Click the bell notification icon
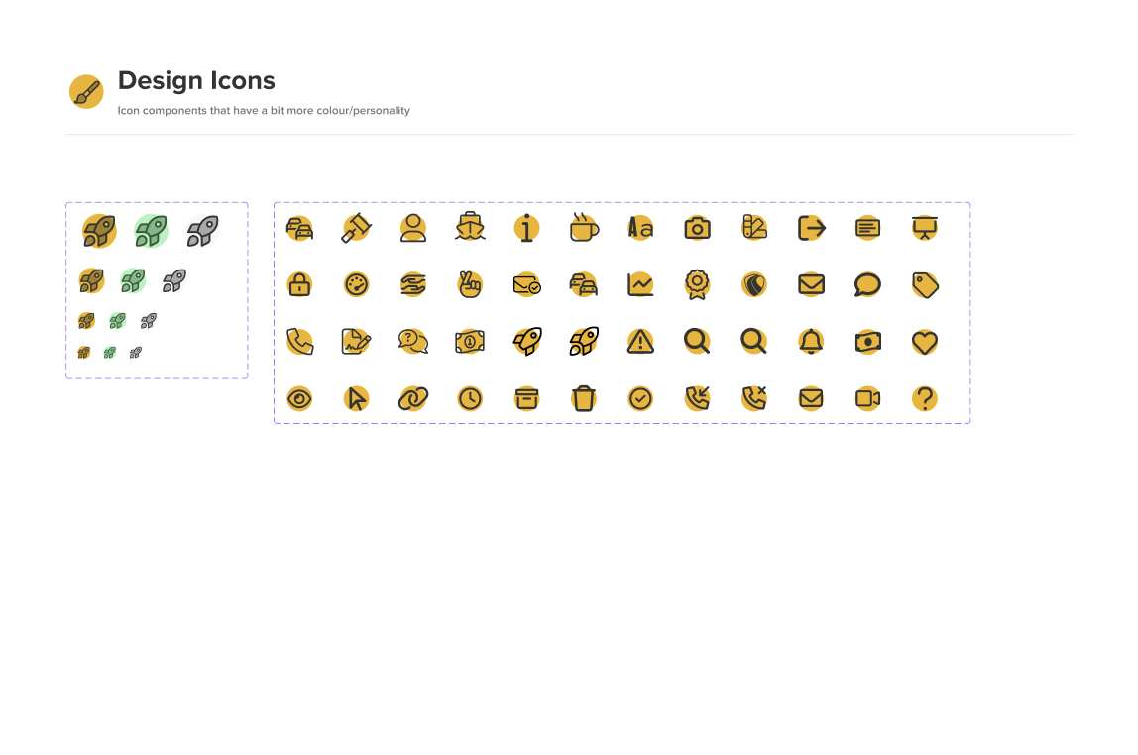 point(811,342)
